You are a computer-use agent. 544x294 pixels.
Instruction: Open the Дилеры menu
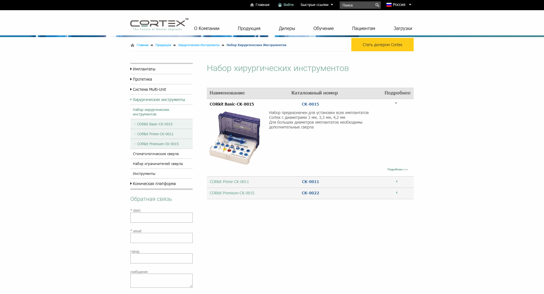coord(287,28)
